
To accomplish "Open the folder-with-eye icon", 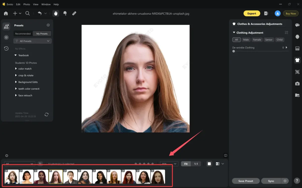I will click(297, 95).
